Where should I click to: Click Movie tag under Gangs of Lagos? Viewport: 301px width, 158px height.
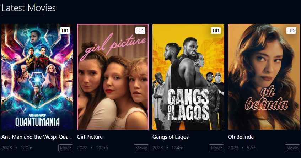(216, 148)
